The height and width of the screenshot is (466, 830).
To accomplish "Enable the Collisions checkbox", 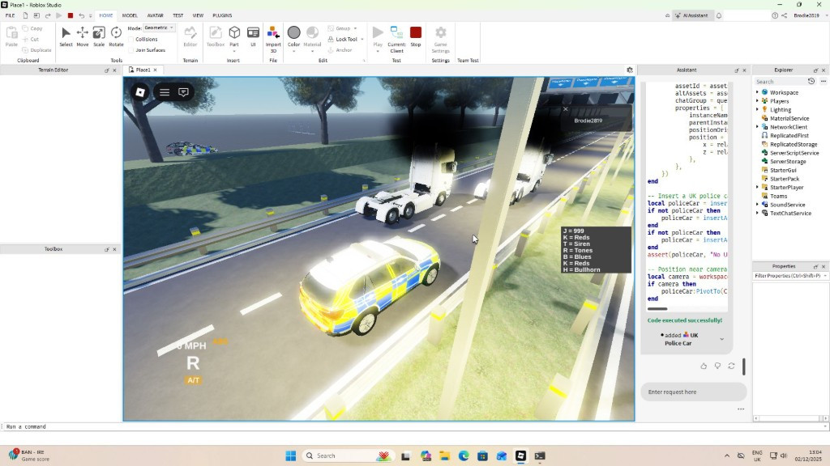I will [x=131, y=39].
